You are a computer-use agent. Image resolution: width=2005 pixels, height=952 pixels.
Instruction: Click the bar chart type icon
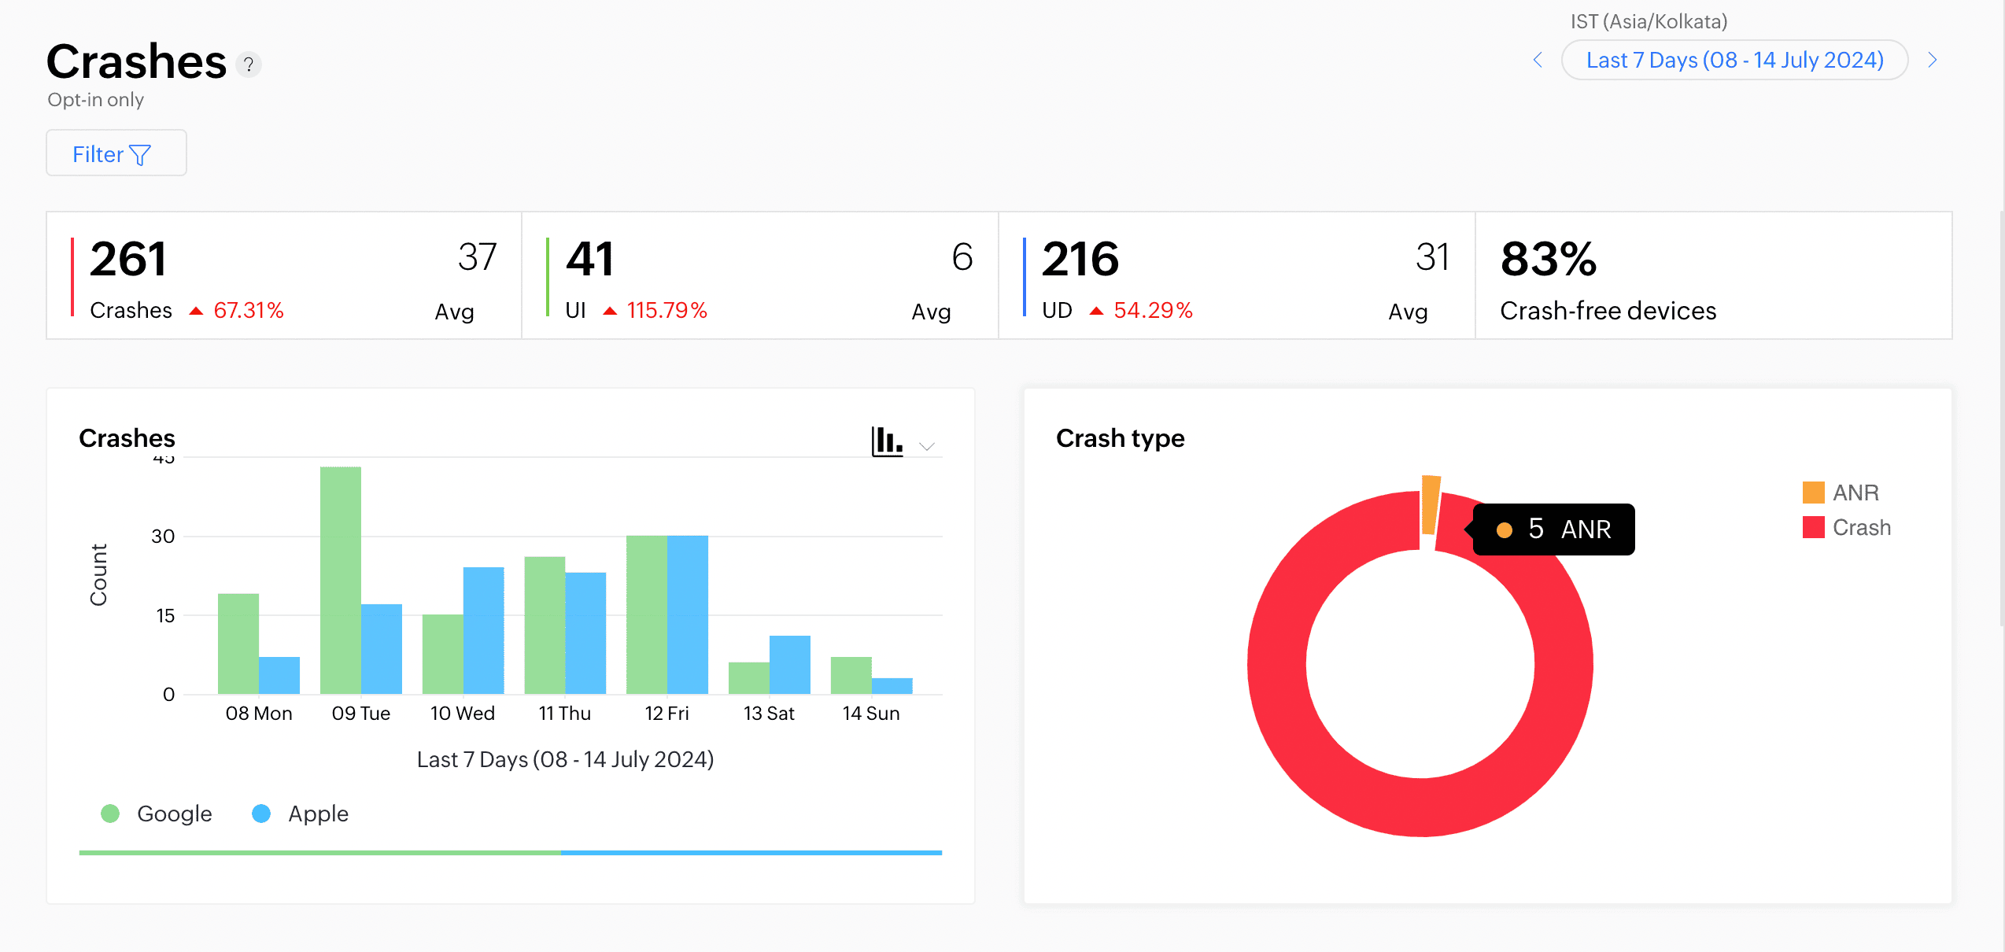click(x=886, y=441)
